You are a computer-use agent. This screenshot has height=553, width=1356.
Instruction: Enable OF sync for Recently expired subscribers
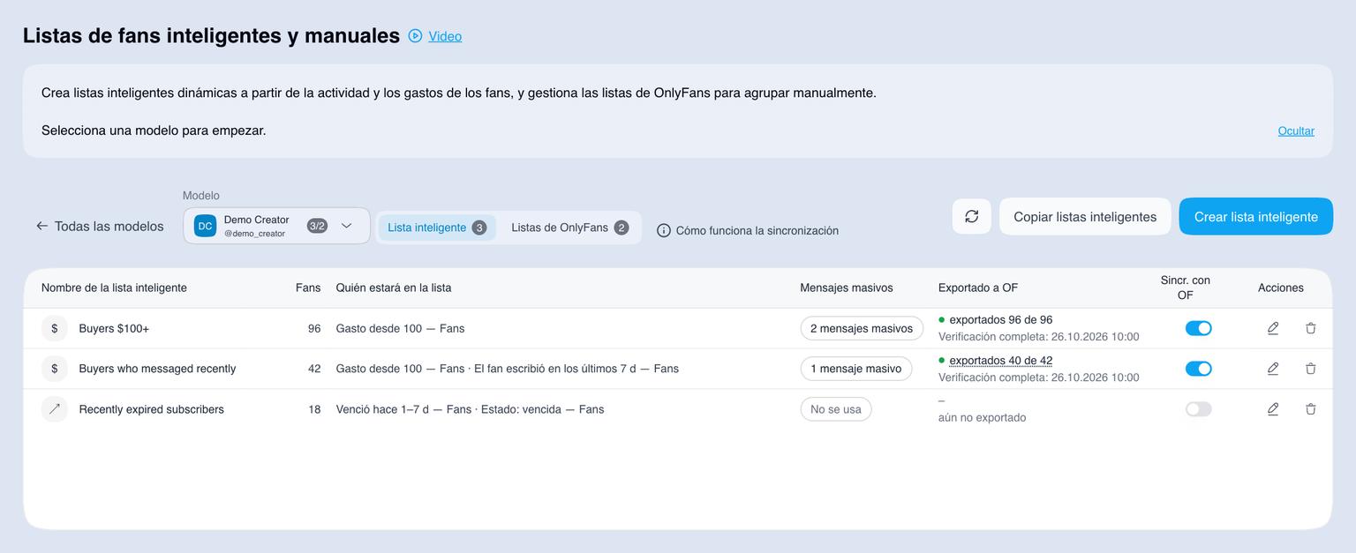click(x=1198, y=409)
